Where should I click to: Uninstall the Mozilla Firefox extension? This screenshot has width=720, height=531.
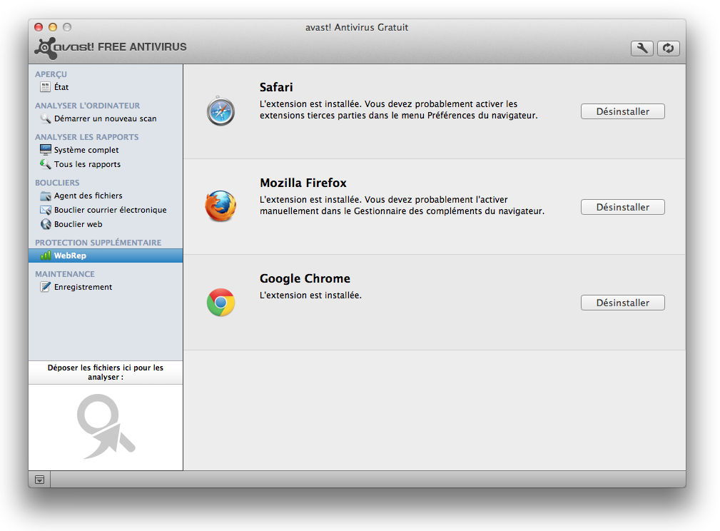pyautogui.click(x=622, y=207)
